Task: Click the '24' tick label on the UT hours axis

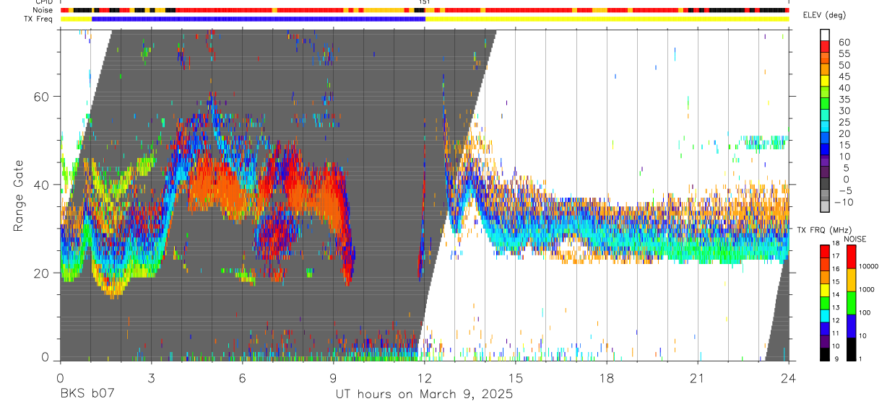Action: click(789, 378)
